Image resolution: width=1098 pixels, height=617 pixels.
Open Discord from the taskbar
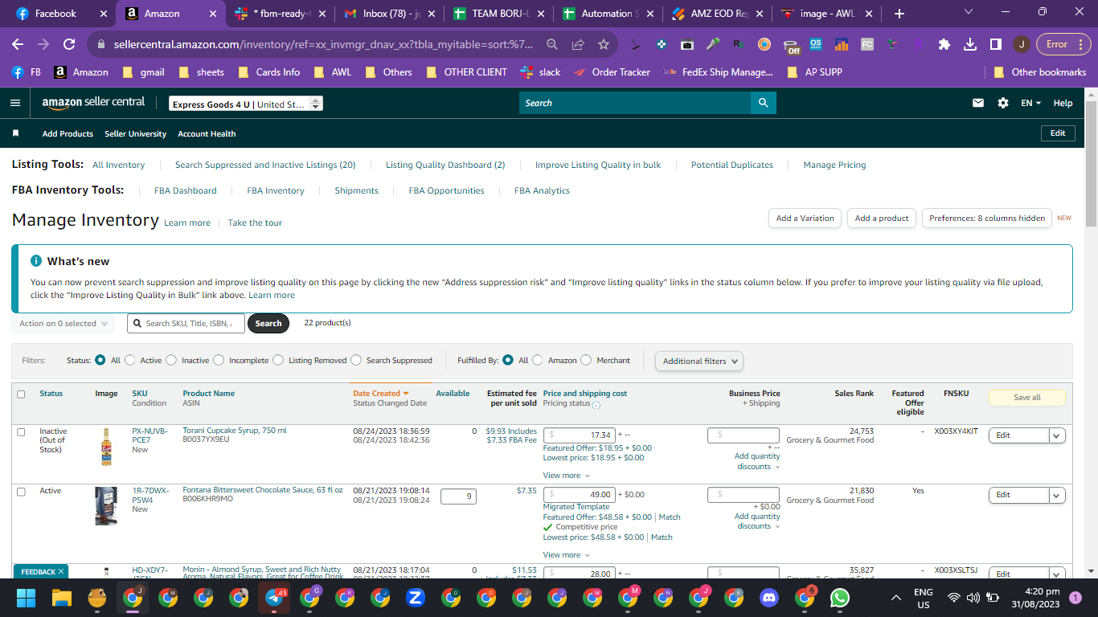point(769,598)
